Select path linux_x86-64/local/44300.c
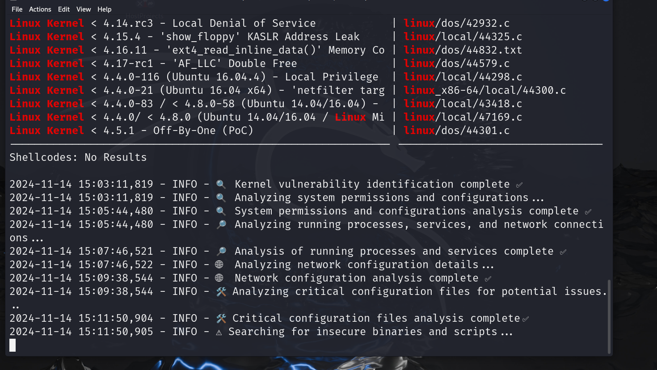The height and width of the screenshot is (370, 657). tap(484, 90)
